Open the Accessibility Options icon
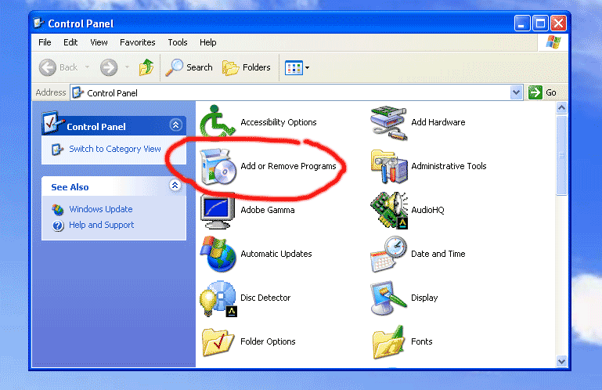602x390 pixels. [218, 122]
